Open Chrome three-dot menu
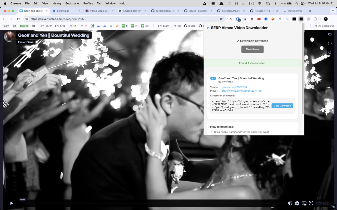Image resolution: width=337 pixels, height=210 pixels. (x=333, y=19)
